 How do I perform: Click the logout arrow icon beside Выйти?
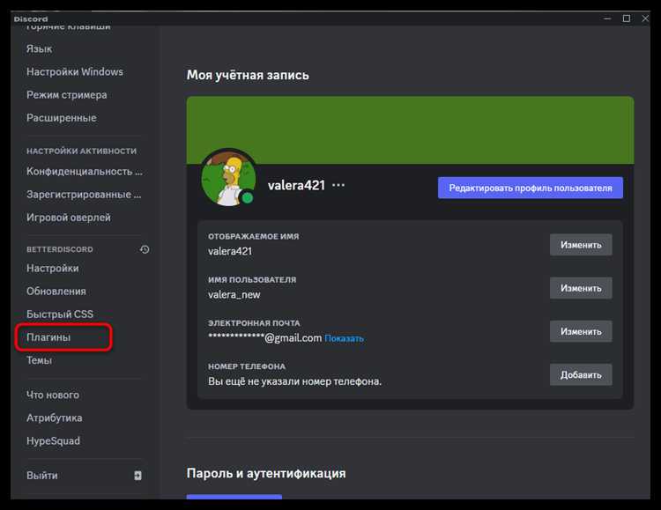point(137,476)
